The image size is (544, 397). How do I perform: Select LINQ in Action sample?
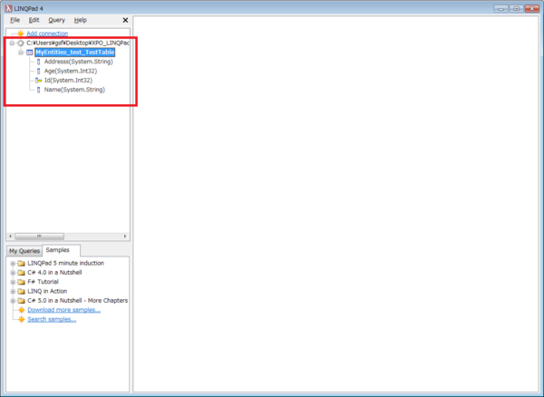47,291
